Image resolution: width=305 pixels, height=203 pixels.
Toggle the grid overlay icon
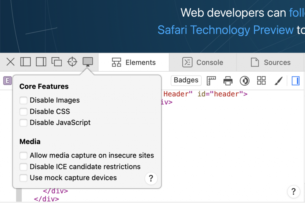[261, 80]
